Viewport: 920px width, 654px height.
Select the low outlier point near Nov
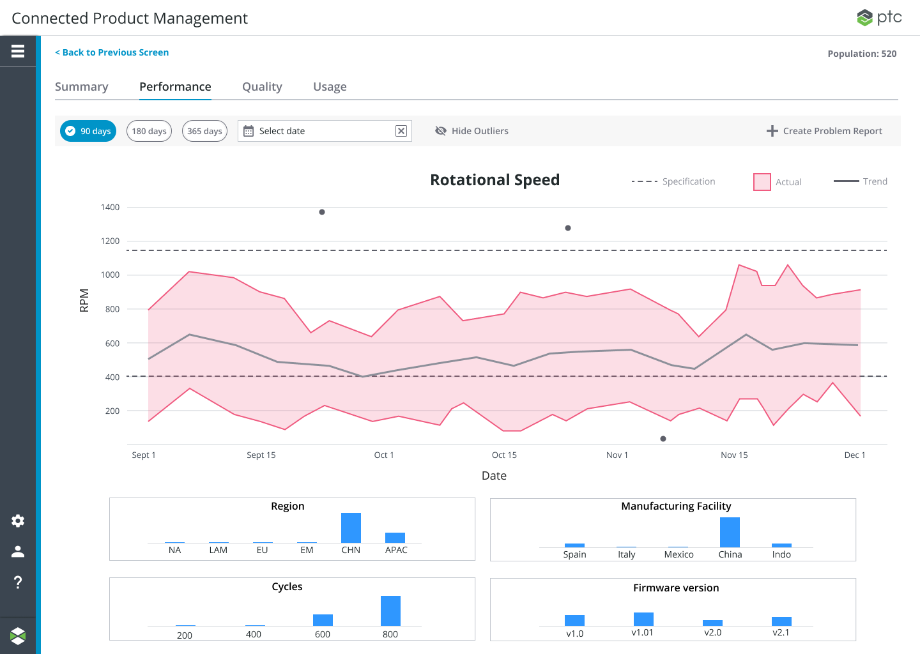pos(663,439)
